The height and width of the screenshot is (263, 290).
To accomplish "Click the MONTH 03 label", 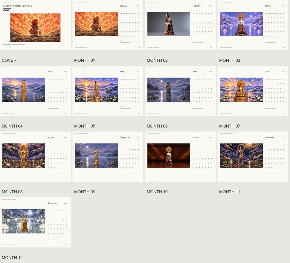I will pyautogui.click(x=229, y=60).
